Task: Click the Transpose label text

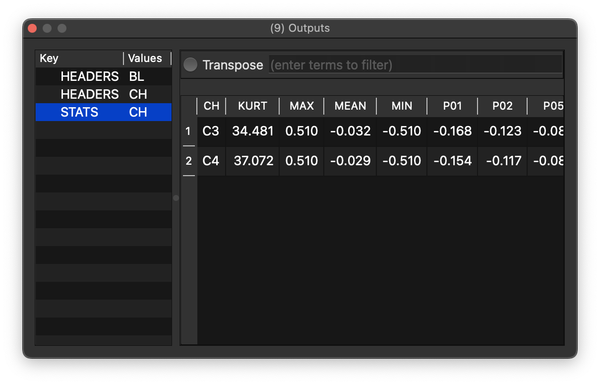Action: coord(233,64)
